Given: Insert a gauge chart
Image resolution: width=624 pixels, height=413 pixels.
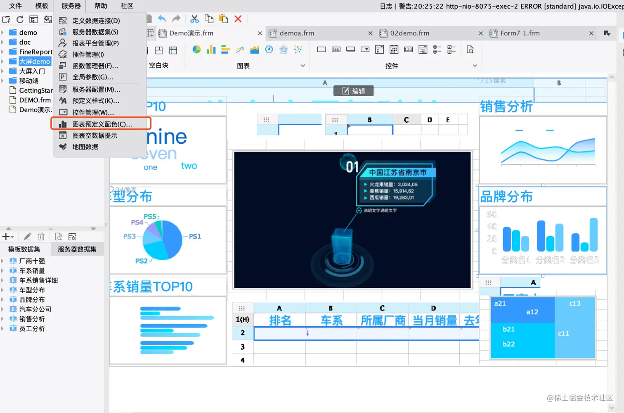Looking at the screenshot, I should 269,49.
